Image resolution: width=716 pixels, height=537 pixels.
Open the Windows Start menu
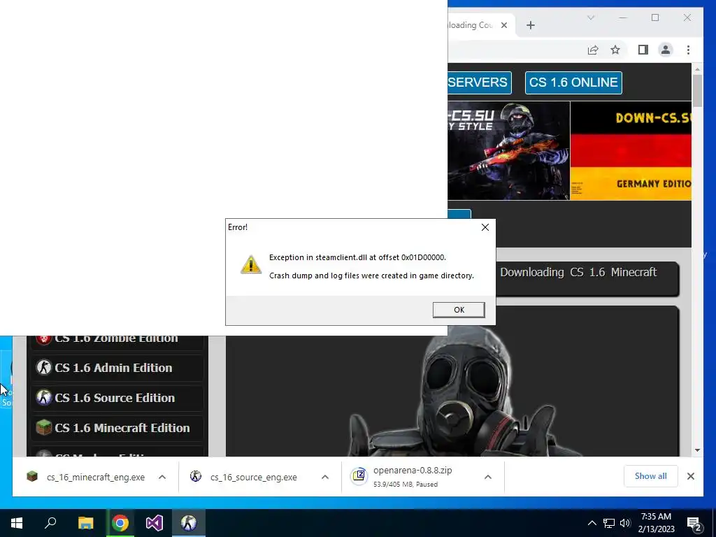(17, 523)
